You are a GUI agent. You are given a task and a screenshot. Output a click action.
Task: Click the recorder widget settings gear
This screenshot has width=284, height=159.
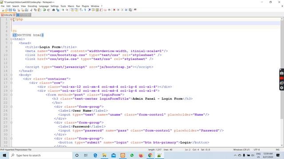point(282,87)
